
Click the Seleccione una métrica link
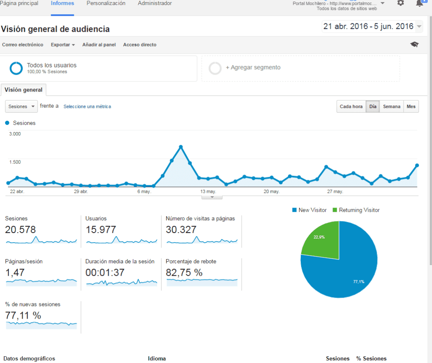coord(87,107)
